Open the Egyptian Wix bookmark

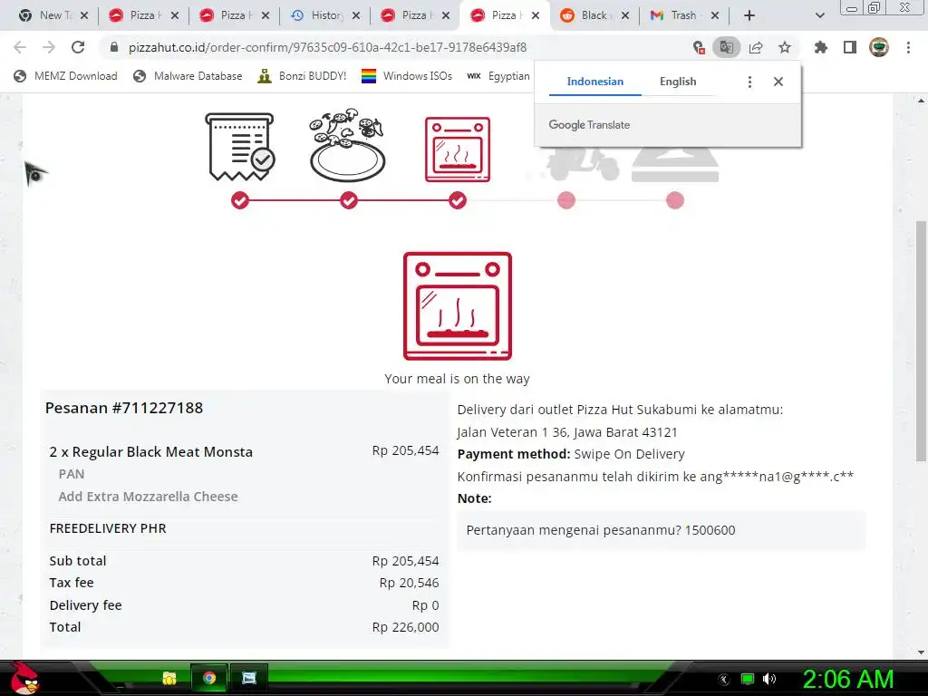(498, 76)
